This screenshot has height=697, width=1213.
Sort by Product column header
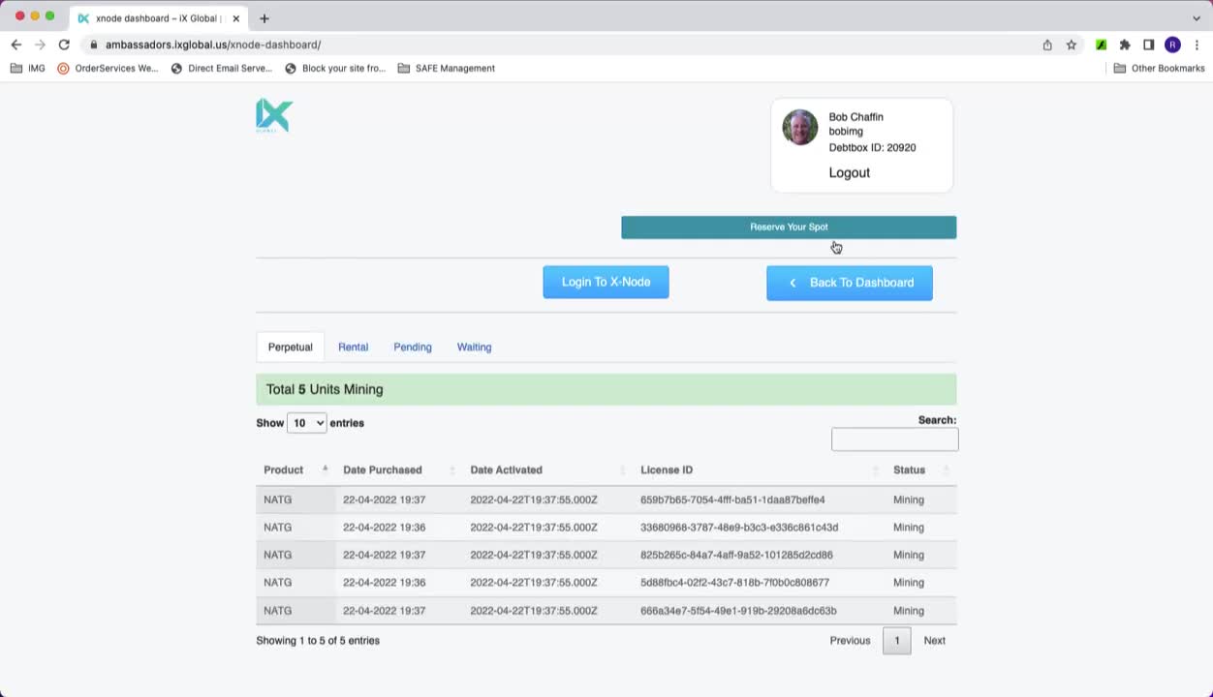pyautogui.click(x=295, y=470)
